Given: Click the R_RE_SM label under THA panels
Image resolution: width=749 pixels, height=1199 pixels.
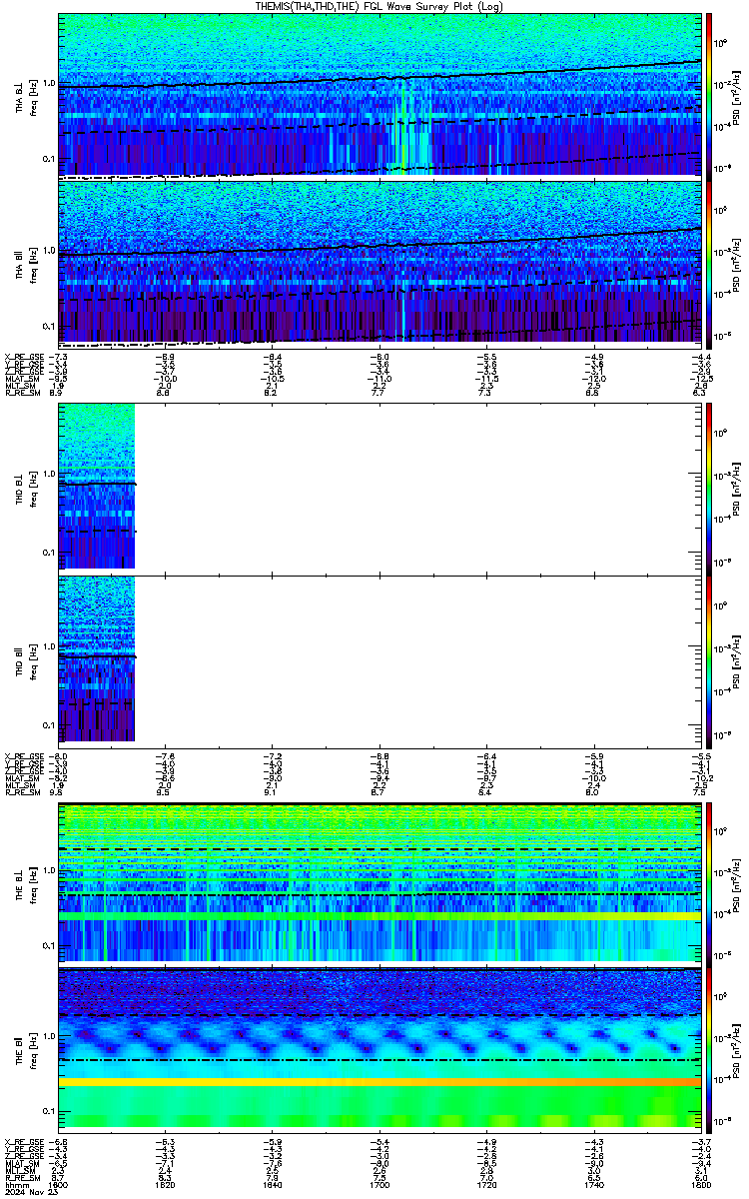Looking at the screenshot, I should [22, 394].
